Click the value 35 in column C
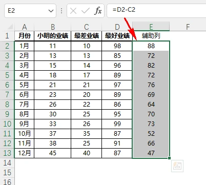This screenshot has height=185, width=206. pos(87,134)
